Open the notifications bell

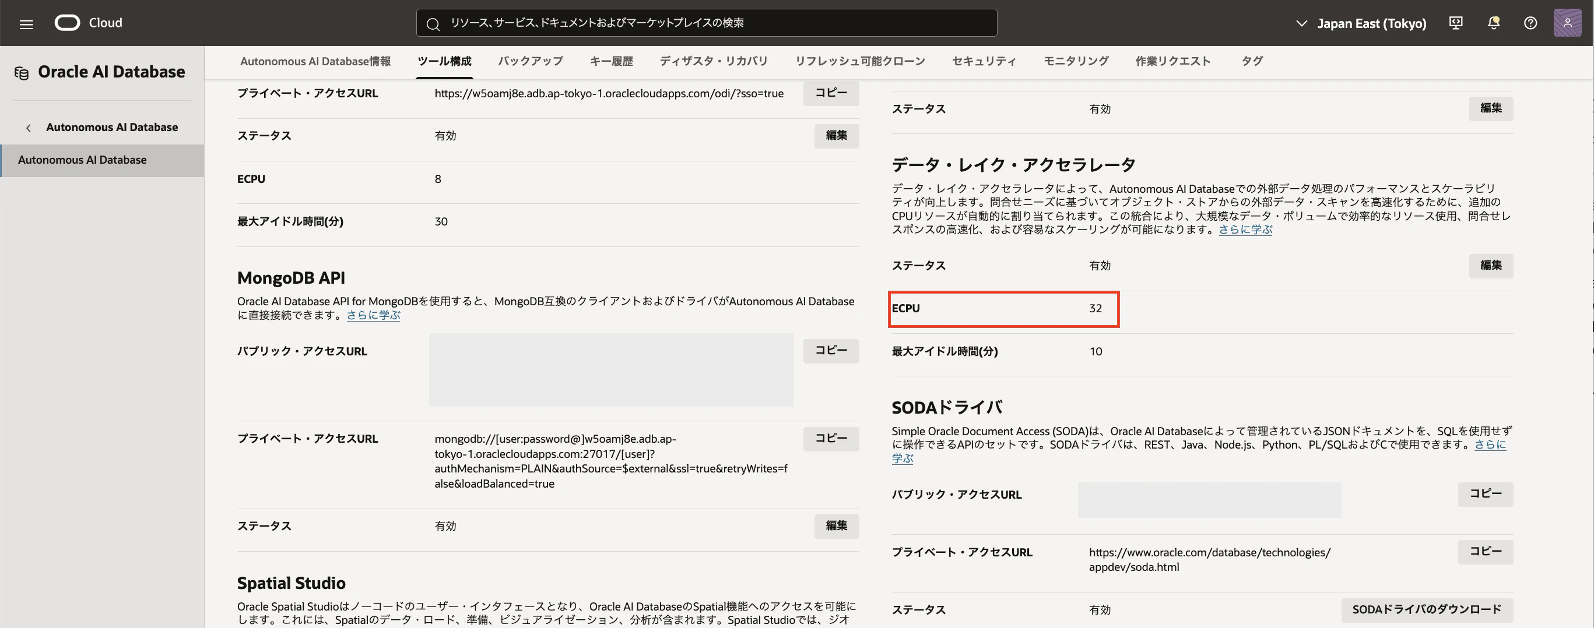point(1493,23)
